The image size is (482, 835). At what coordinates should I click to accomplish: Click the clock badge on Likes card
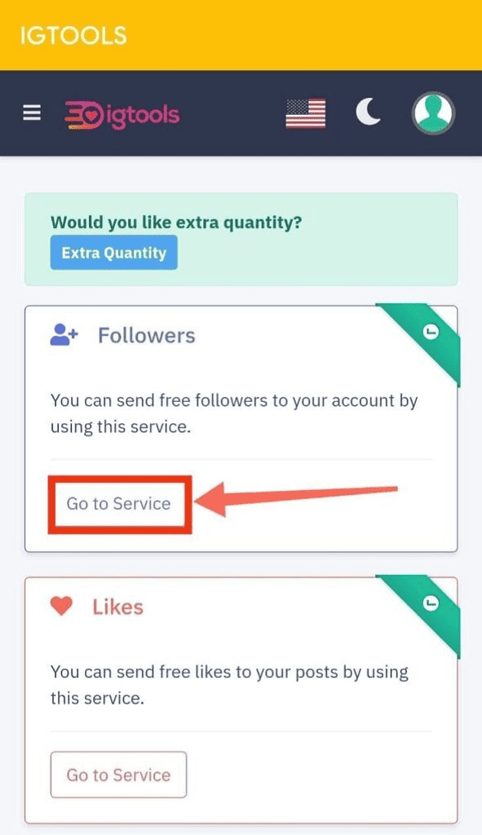pyautogui.click(x=431, y=603)
